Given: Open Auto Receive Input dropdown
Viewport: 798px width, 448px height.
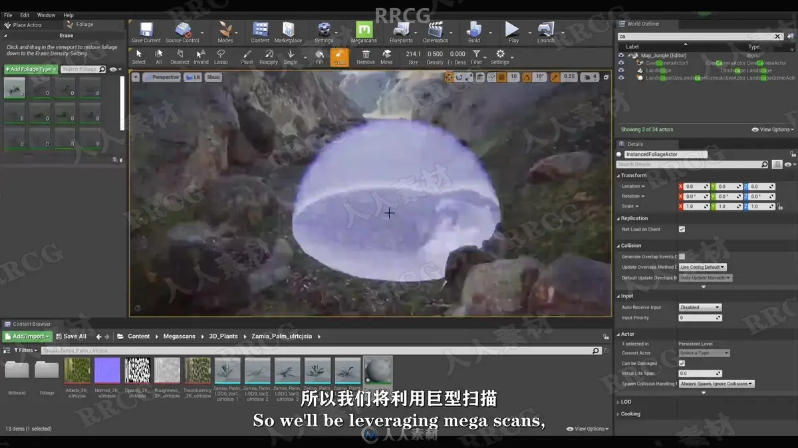Looking at the screenshot, I should coord(700,307).
